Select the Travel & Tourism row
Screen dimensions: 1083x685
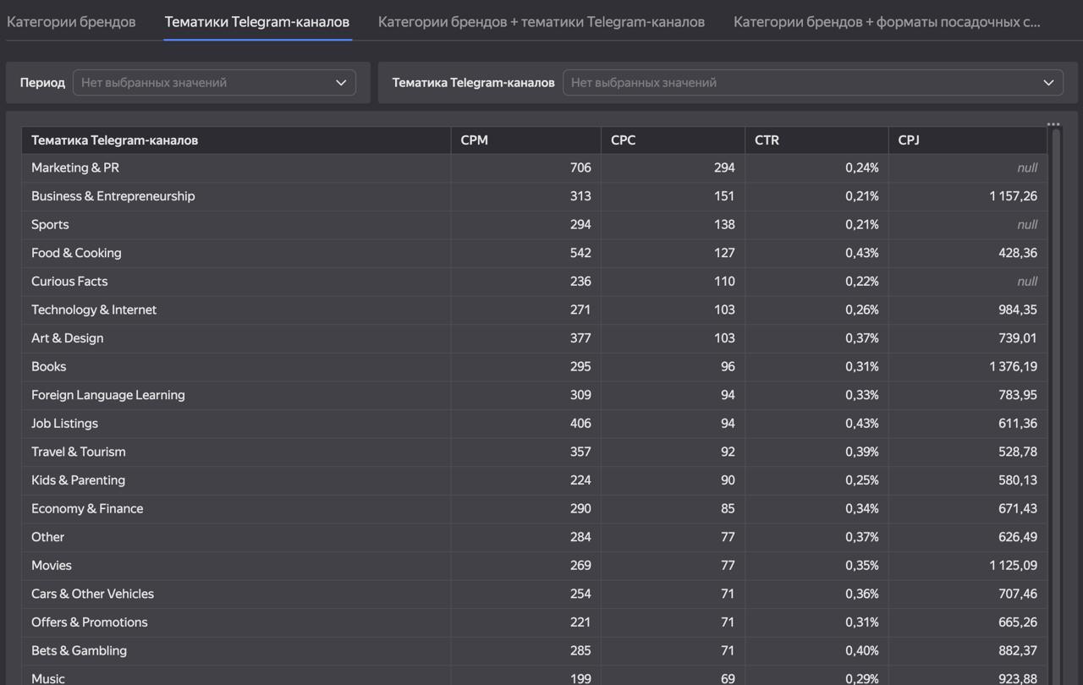tap(79, 452)
